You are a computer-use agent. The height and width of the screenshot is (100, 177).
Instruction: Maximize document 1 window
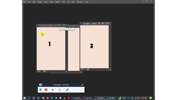[59, 25]
